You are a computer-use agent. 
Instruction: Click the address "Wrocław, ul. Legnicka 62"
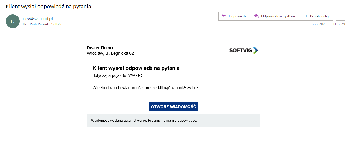tap(110, 53)
